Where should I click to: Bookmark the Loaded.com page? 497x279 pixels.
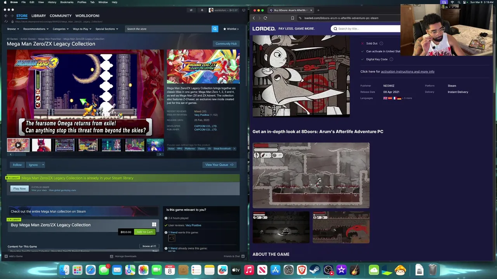click(x=292, y=18)
